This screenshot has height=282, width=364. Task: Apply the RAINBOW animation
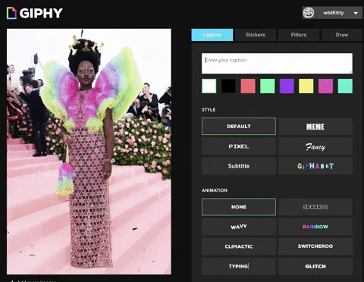315,227
